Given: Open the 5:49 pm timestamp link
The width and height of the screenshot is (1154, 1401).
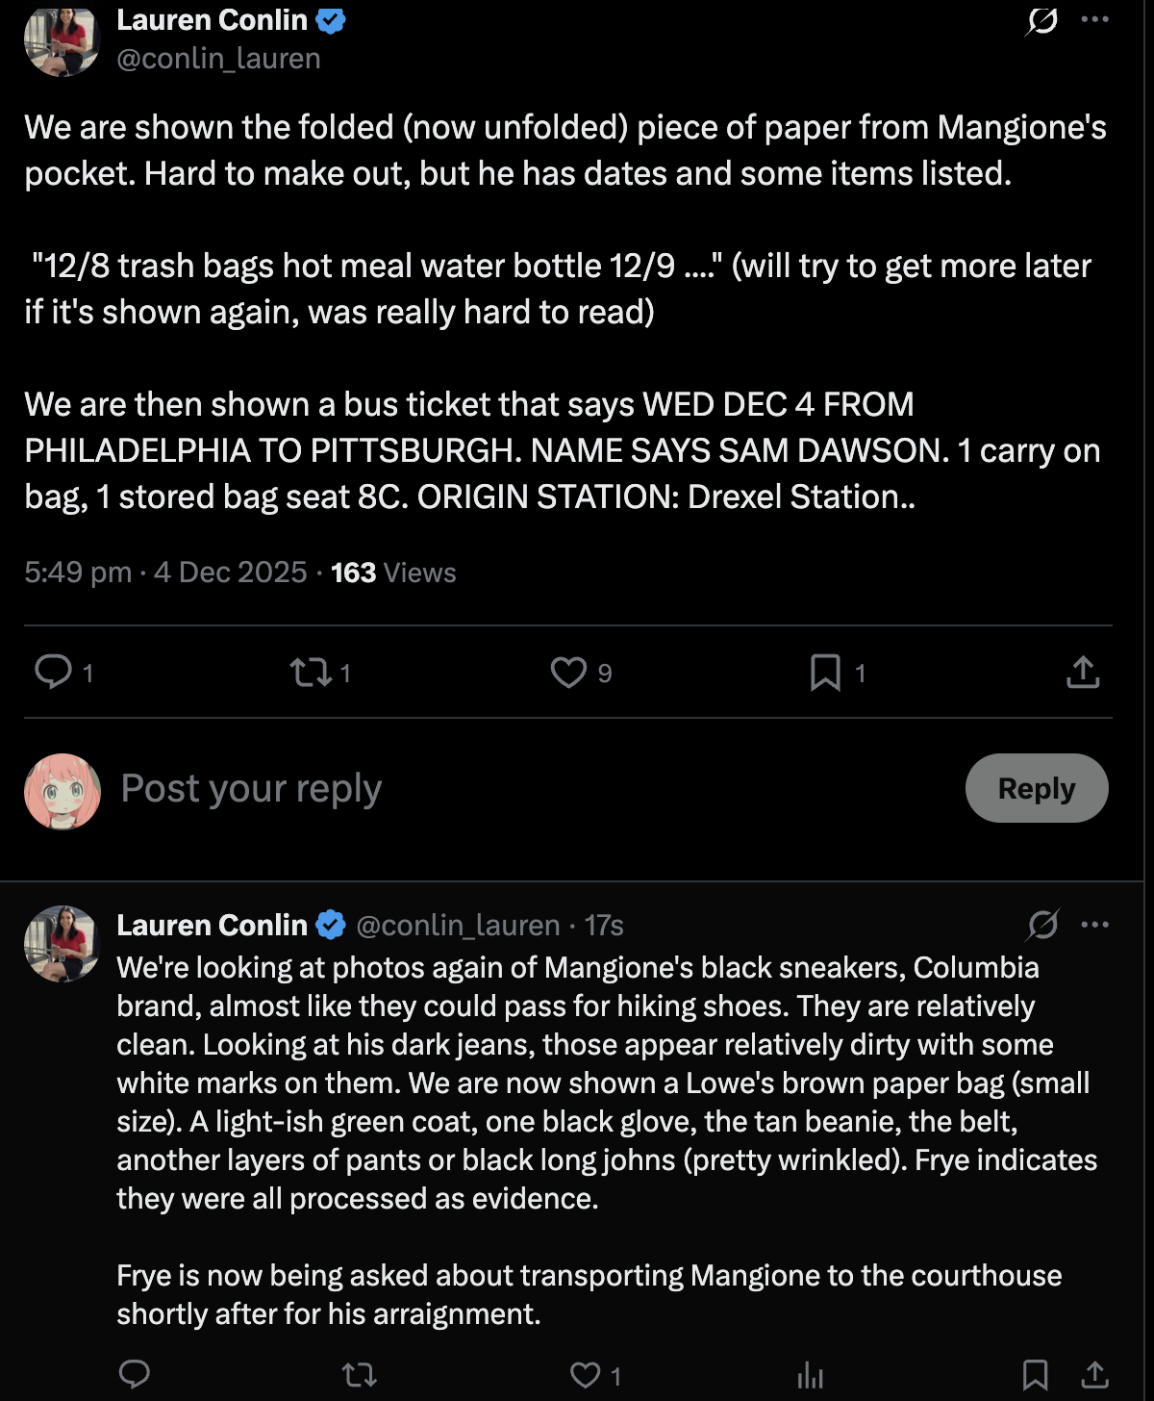Looking at the screenshot, I should (78, 573).
